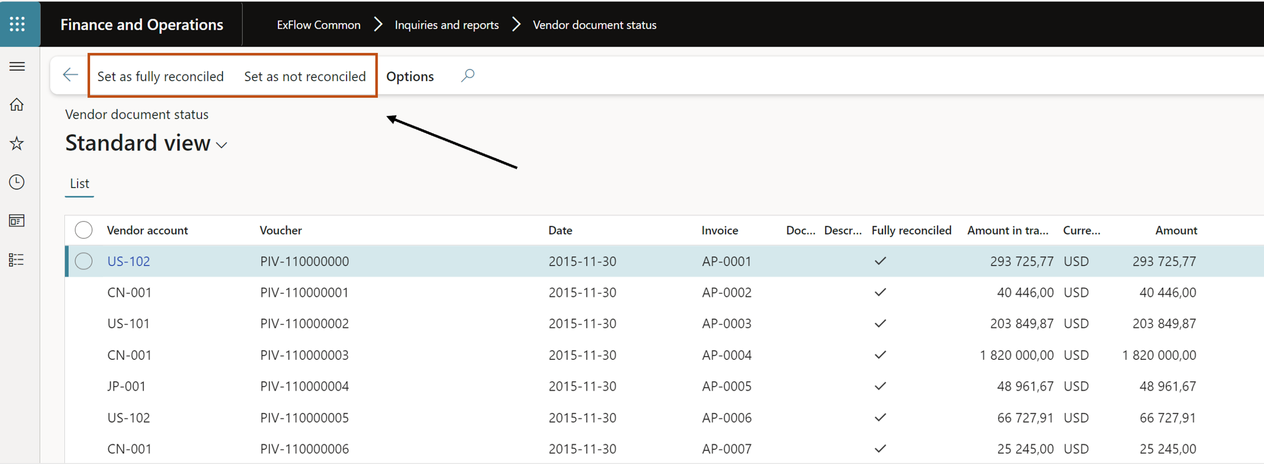Image resolution: width=1264 pixels, height=464 pixels.
Task: Click voucher PIV-110000006 cell
Action: click(304, 449)
